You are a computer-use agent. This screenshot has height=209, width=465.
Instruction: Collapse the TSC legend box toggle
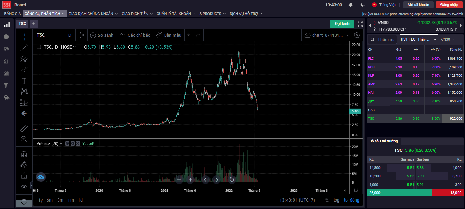pyautogui.click(x=39, y=47)
